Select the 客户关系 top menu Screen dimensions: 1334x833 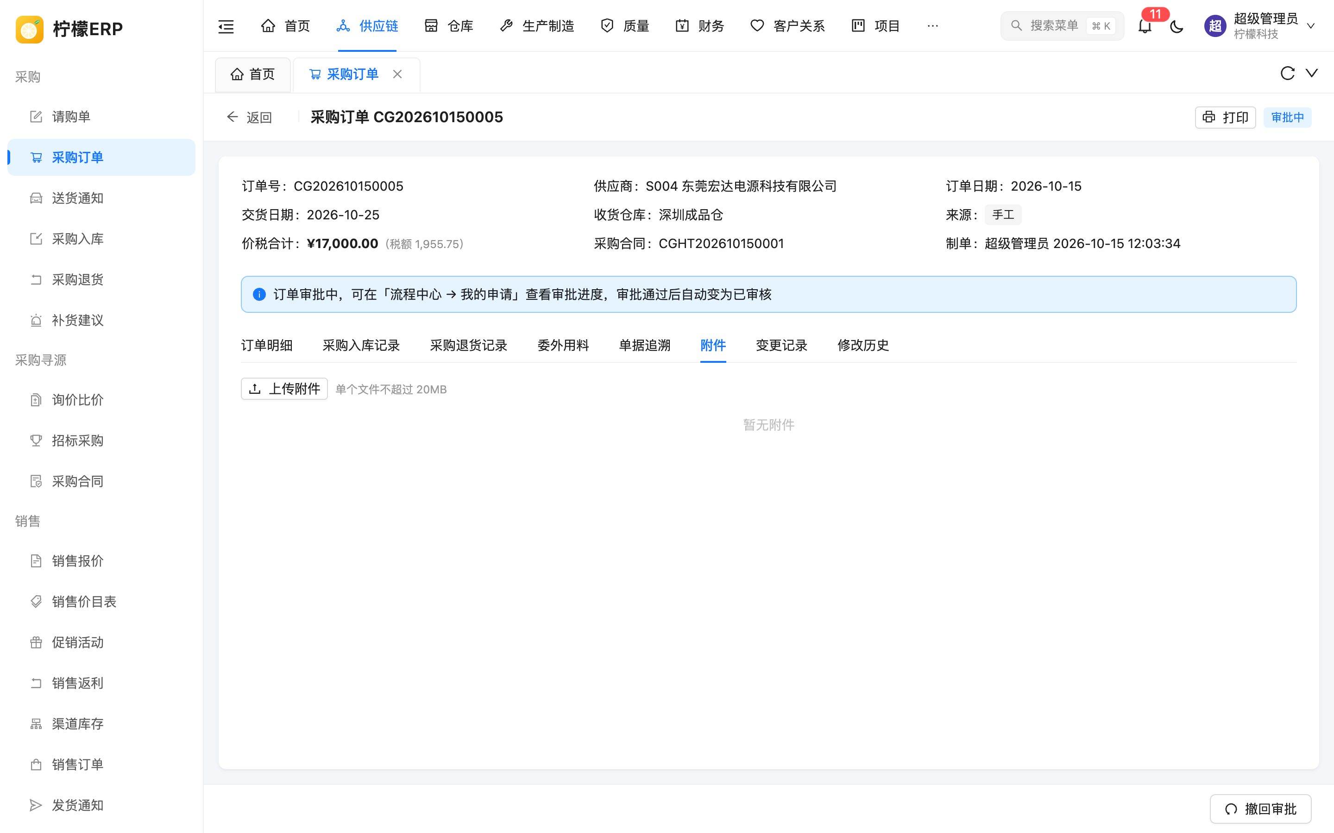[x=788, y=26]
